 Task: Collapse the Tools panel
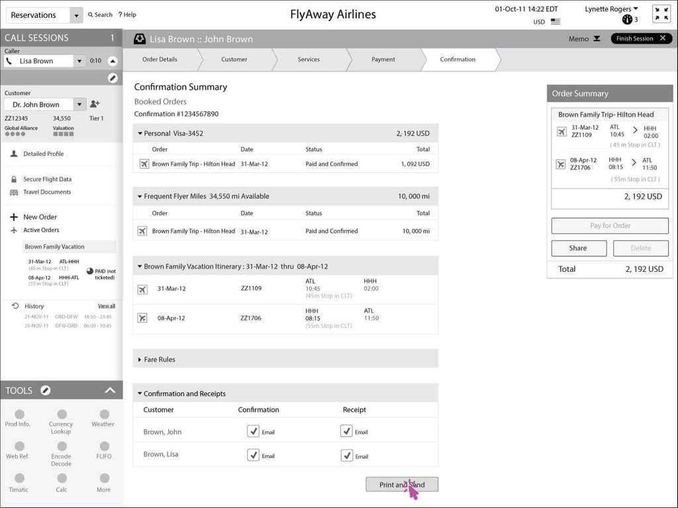(x=111, y=390)
